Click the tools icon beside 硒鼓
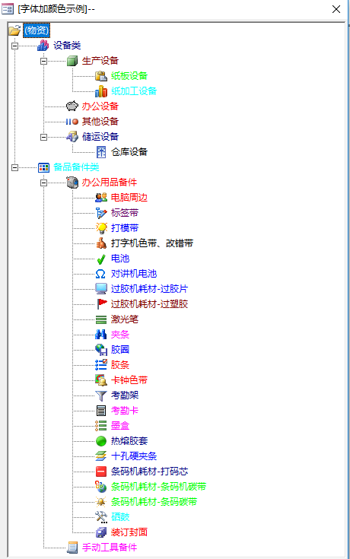 (101, 517)
